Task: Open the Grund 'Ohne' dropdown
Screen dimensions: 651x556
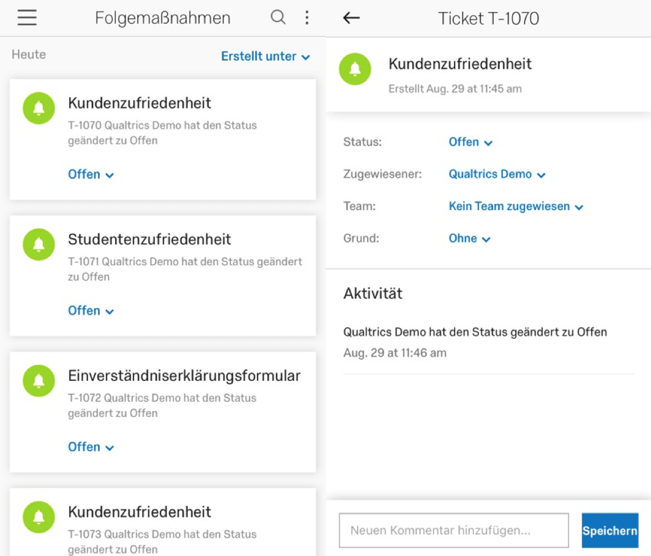Action: (469, 239)
